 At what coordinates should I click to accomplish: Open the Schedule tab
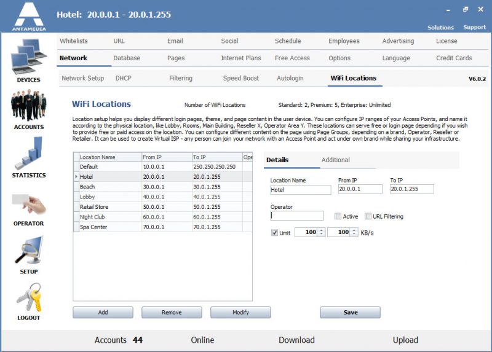(x=288, y=41)
